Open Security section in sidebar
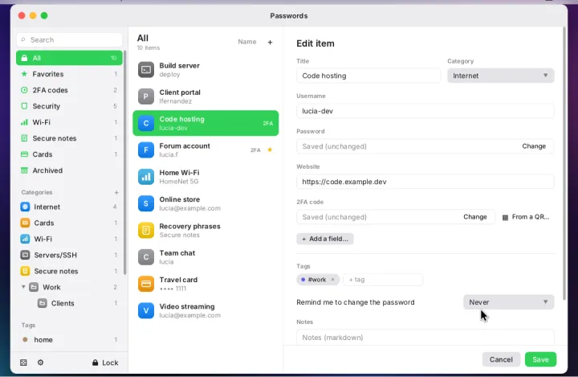The width and height of the screenshot is (578, 377). coord(69,106)
